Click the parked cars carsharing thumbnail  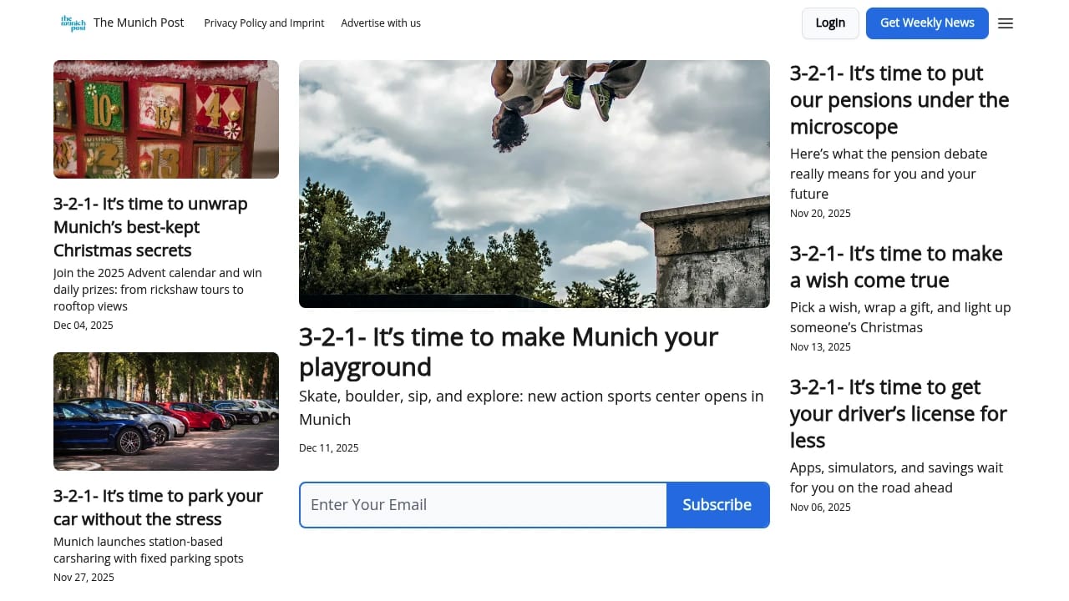(x=165, y=411)
